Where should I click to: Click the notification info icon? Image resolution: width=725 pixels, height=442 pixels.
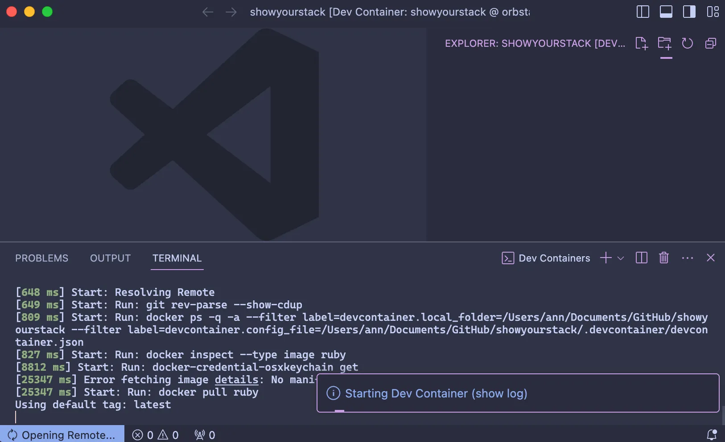coord(333,393)
